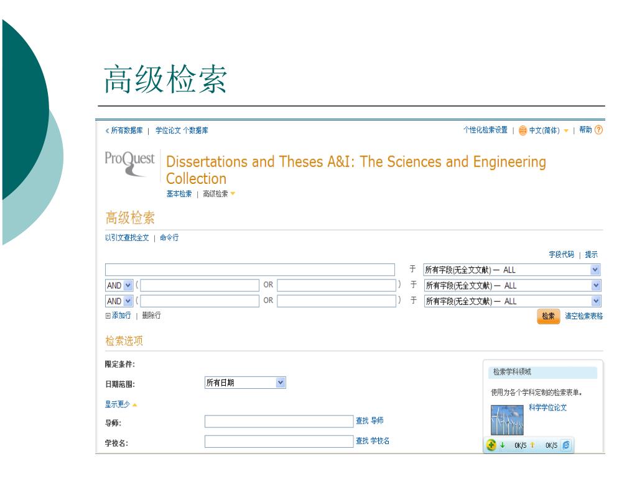
Task: Open 字段代码 link
Action: pyautogui.click(x=562, y=254)
